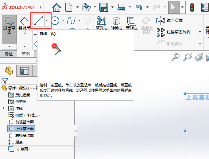Open dropdown arrow next to New document

77,7
